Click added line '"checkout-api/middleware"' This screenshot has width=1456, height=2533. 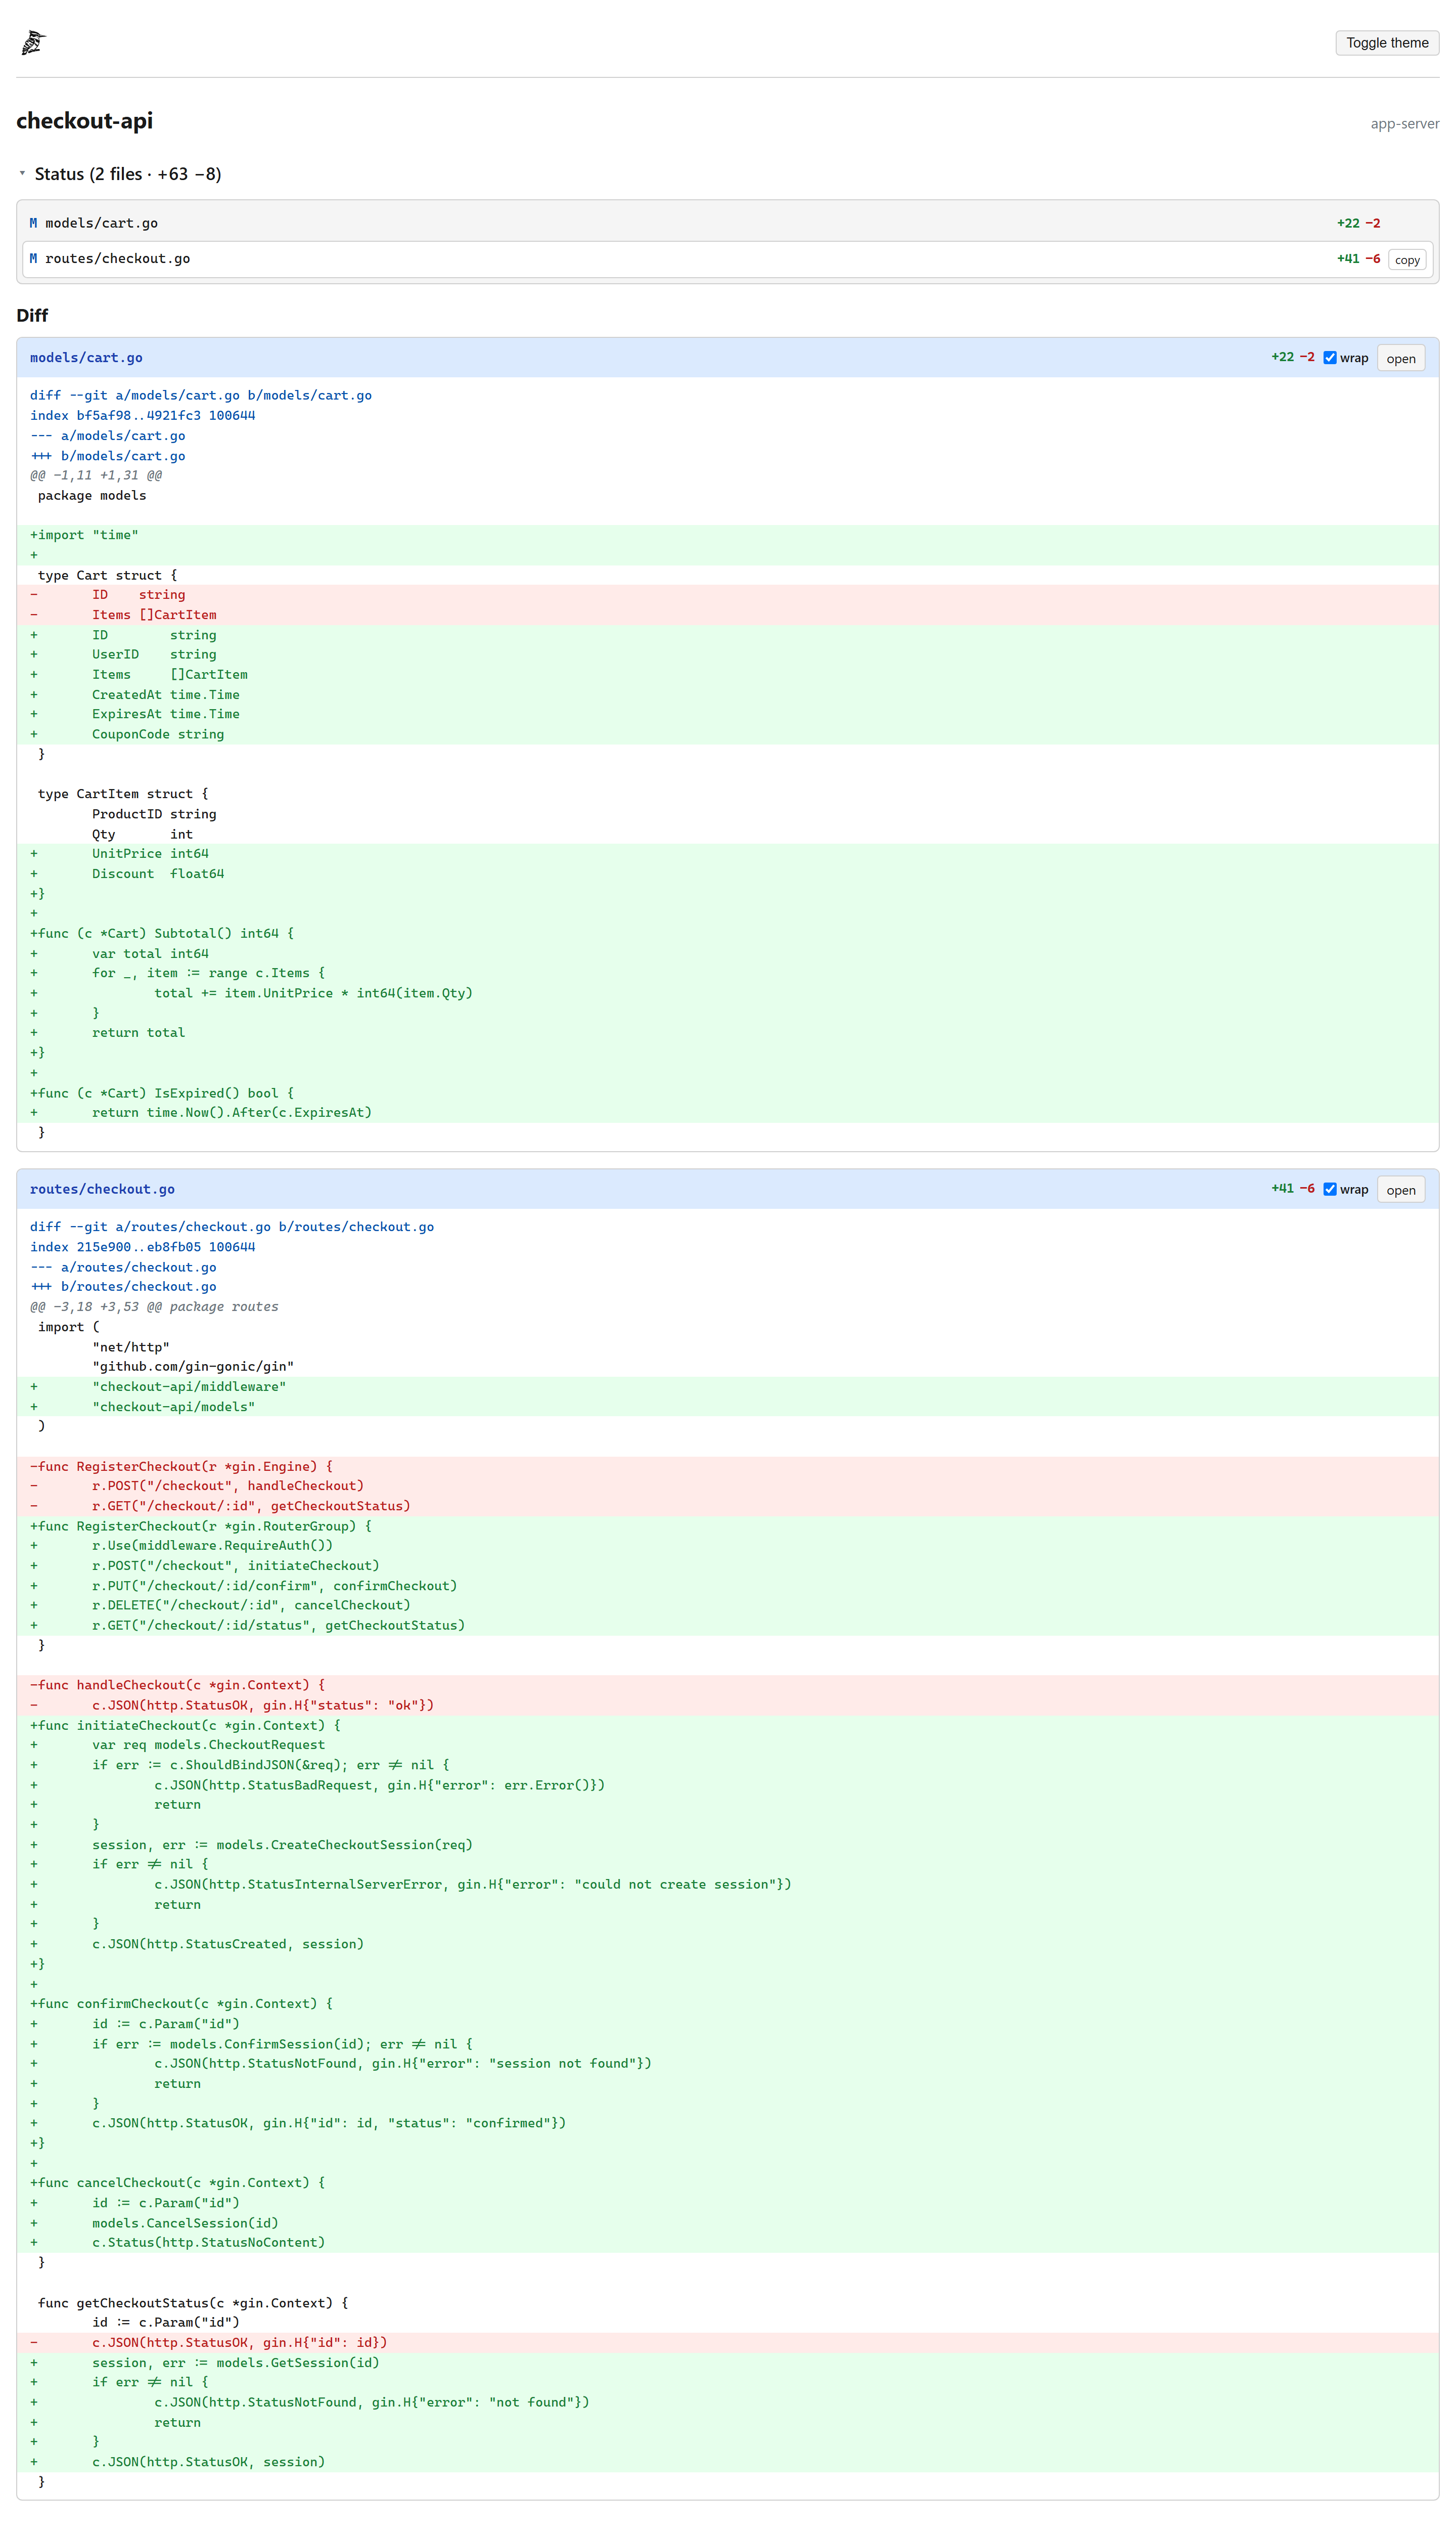tap(727, 1386)
